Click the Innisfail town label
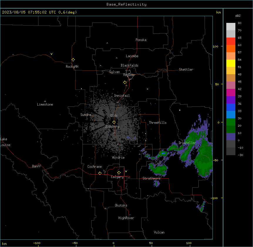Image resolution: width=253 pixels, height=247 pixels. pos(122,96)
